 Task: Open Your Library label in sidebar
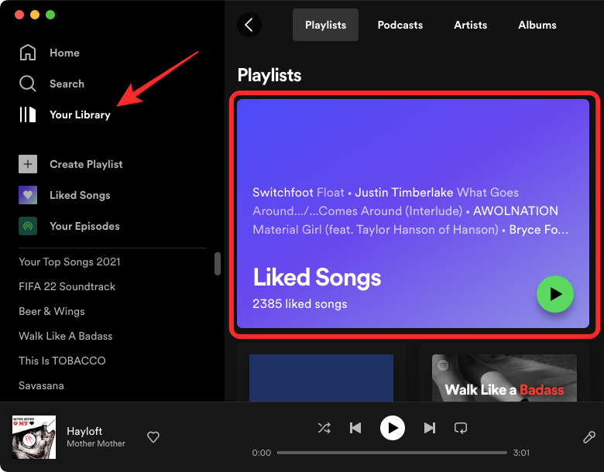point(80,115)
